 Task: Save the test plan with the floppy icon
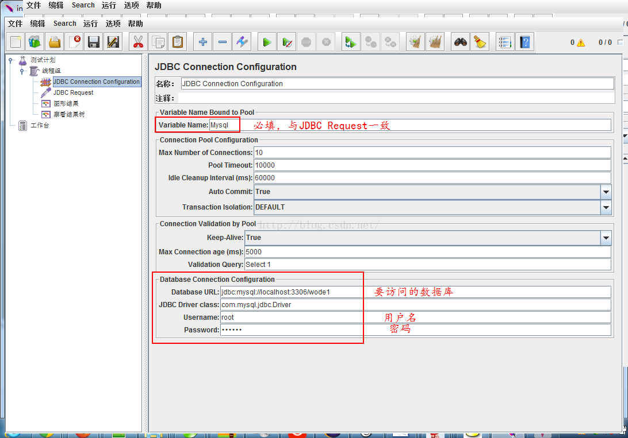click(93, 41)
